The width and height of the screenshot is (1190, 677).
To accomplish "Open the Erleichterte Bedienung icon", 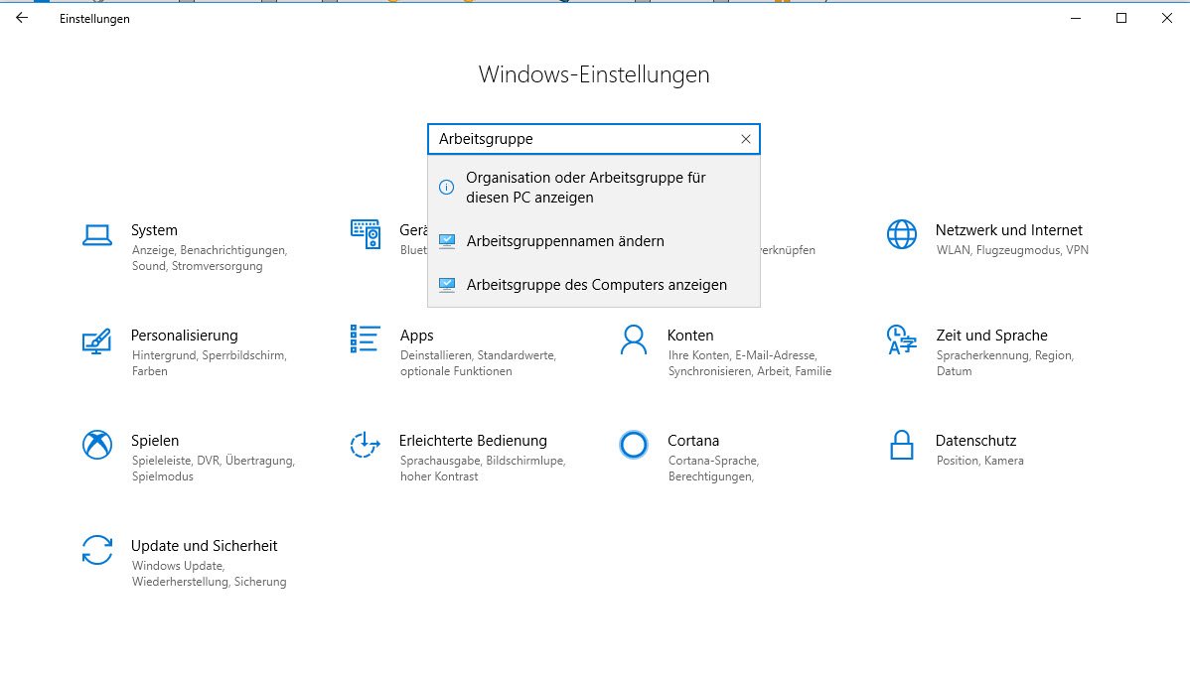I will click(x=365, y=445).
